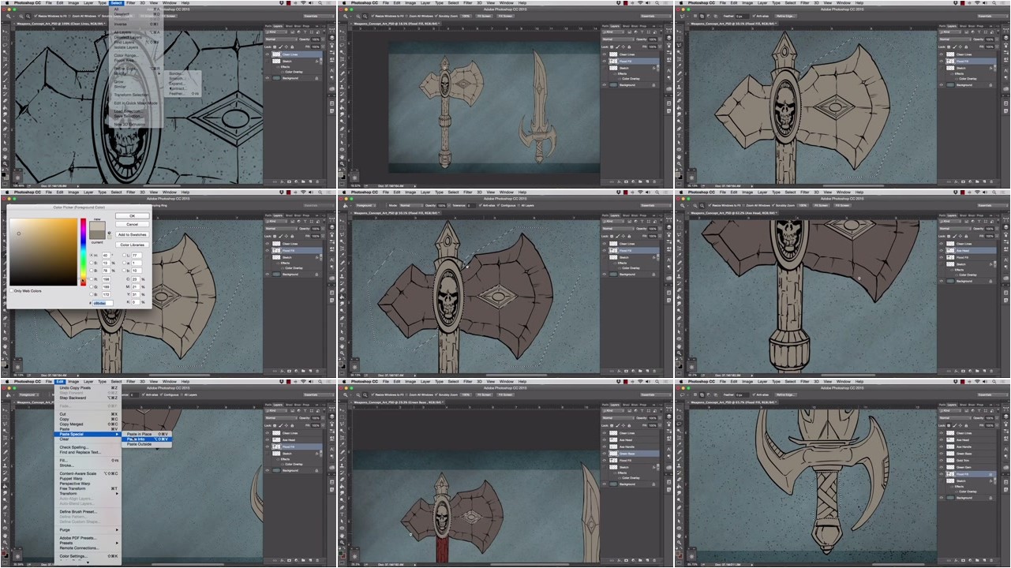Create a new layer in the Gold Trim frame
This screenshot has width=1011, height=568.
pyautogui.click(x=984, y=560)
